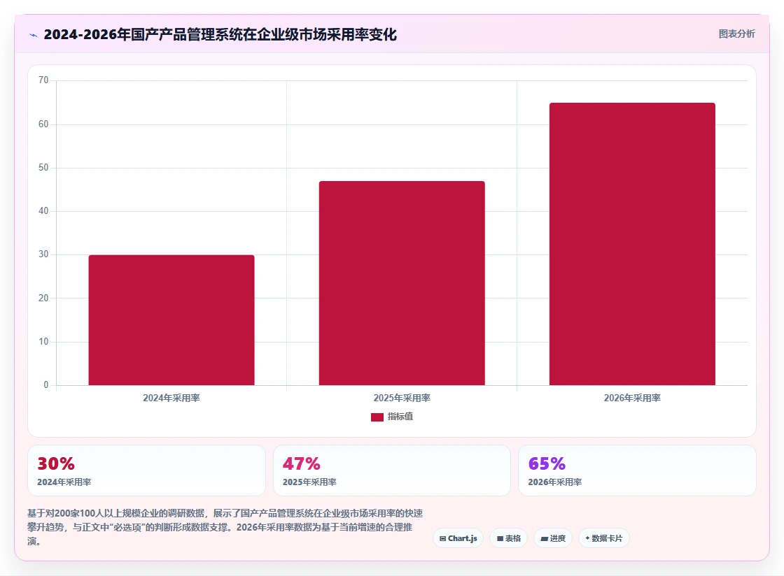Select the 表格 tag chip

[508, 538]
